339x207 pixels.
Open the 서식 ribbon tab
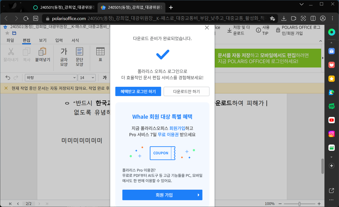click(75, 40)
